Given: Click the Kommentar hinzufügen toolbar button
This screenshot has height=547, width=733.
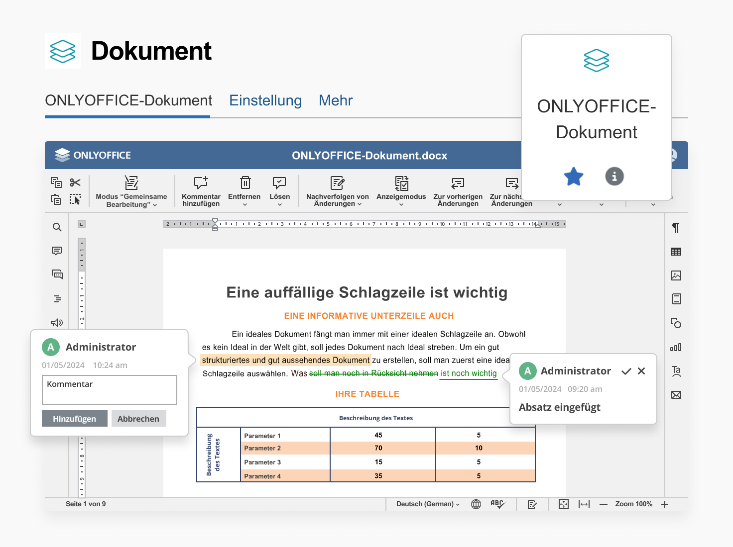Looking at the screenshot, I should 201,191.
